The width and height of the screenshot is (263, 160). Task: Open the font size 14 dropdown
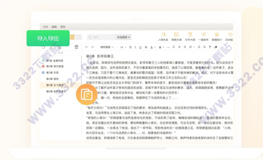[123, 47]
